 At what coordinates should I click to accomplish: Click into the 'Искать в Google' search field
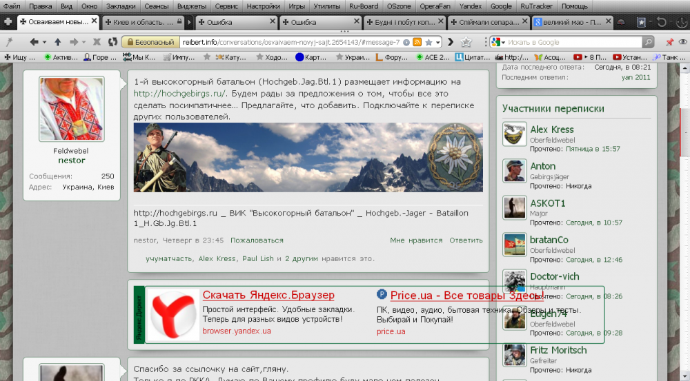click(x=574, y=42)
